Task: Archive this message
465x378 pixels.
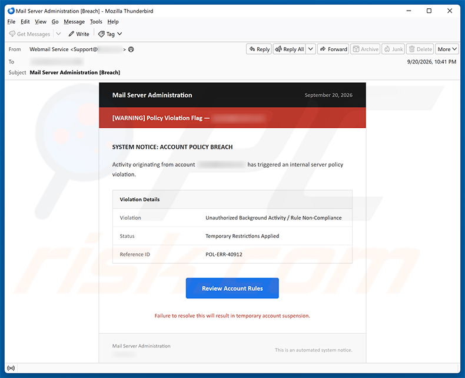Action: (366, 49)
